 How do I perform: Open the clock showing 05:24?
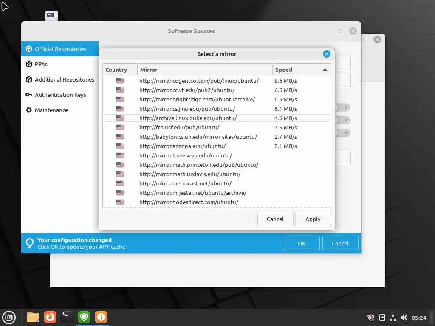(x=418, y=318)
